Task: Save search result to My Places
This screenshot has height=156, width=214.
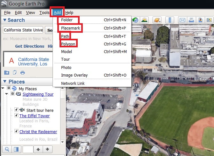Action: pos(7,72)
